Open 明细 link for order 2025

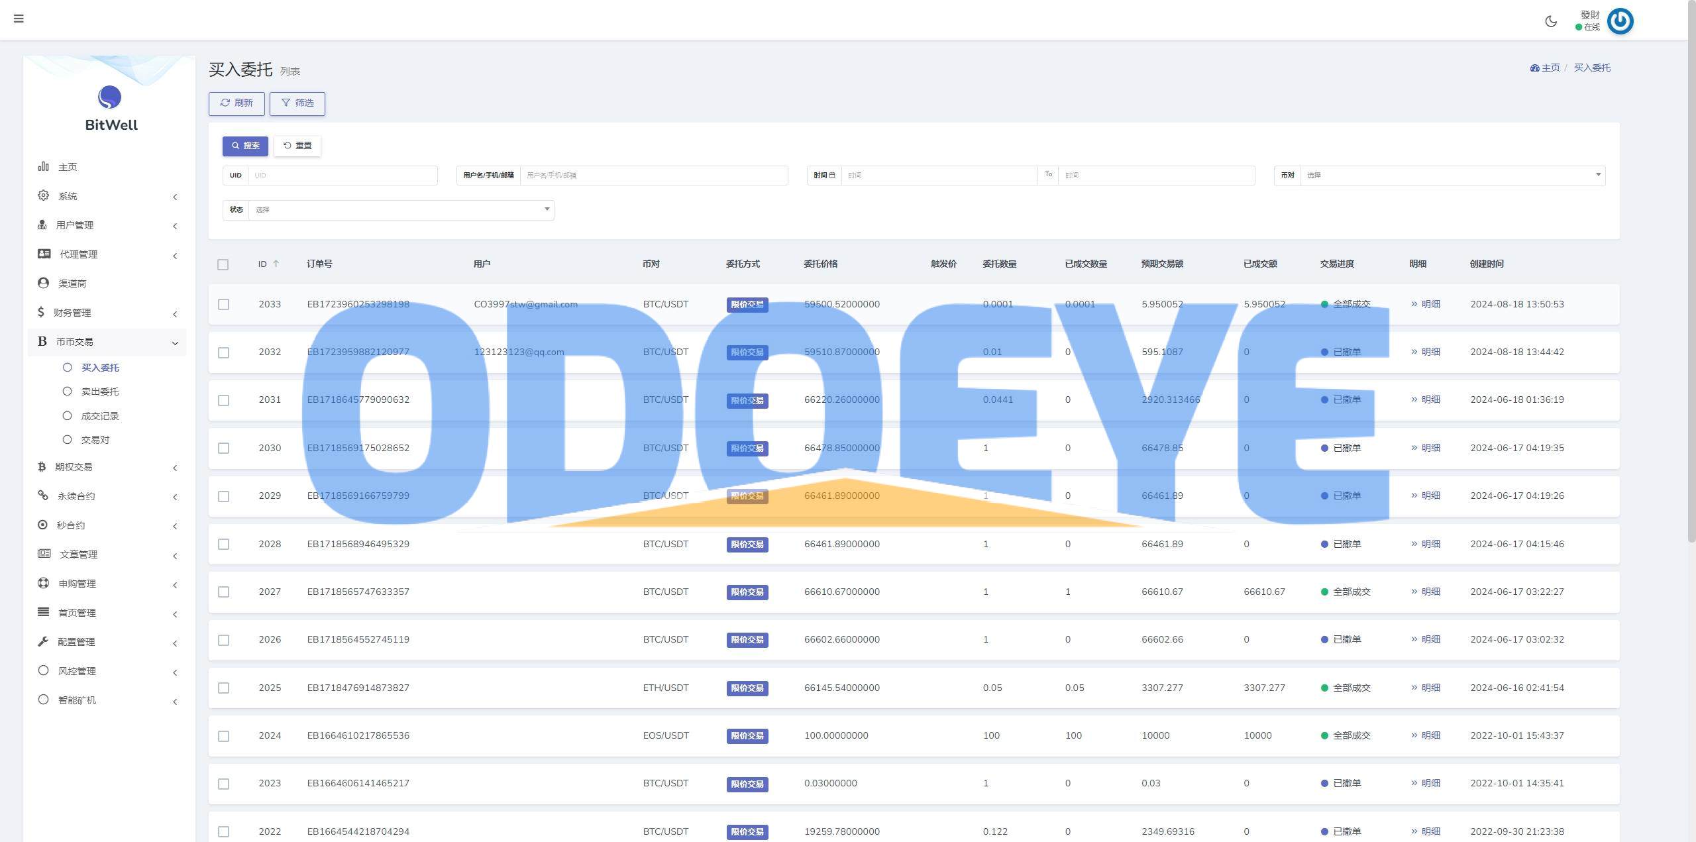pos(1426,688)
